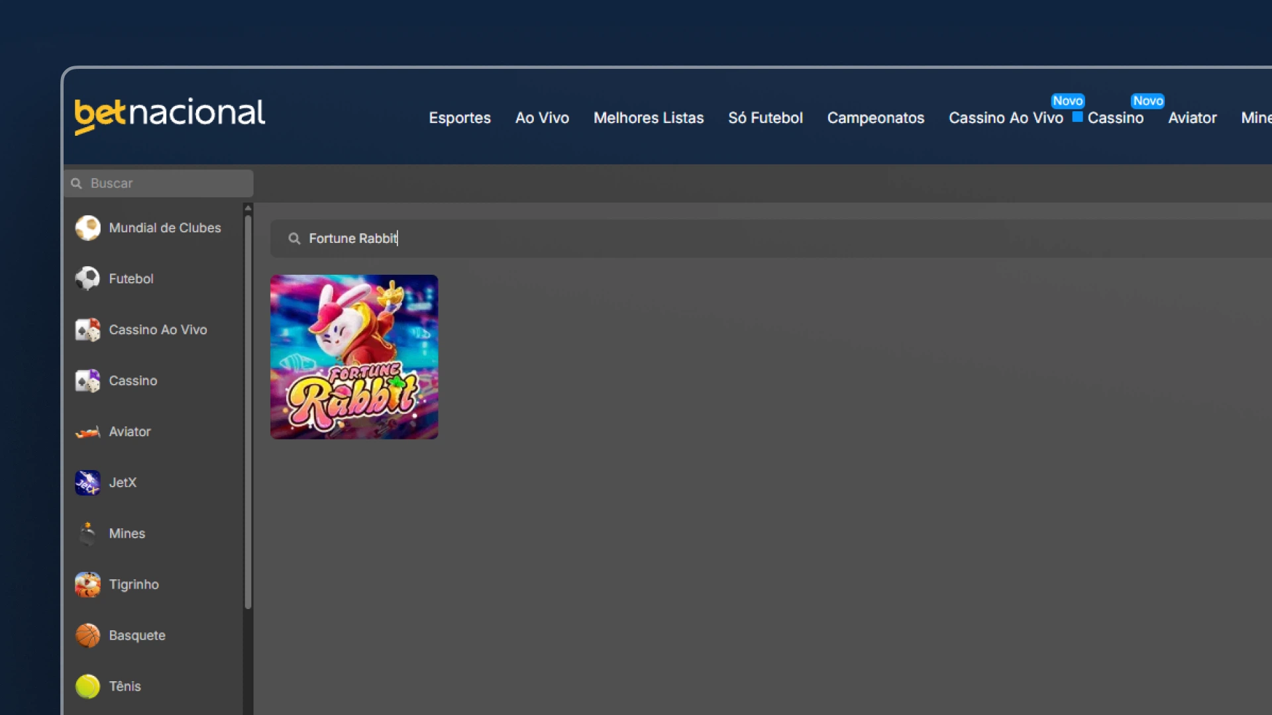
Task: Click Novo badge above Cassino Ao Vivo
Action: click(x=1068, y=101)
